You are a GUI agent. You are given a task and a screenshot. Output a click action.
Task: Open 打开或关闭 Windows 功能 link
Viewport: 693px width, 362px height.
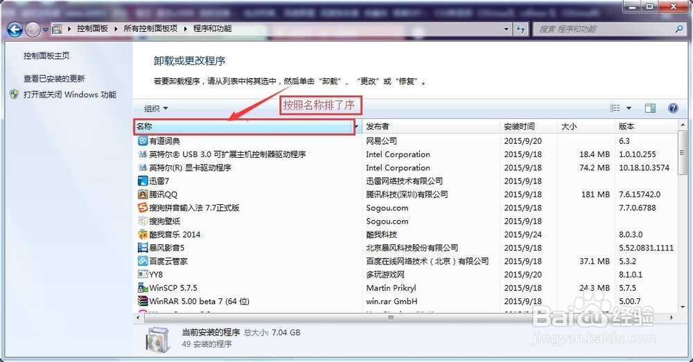click(x=70, y=94)
